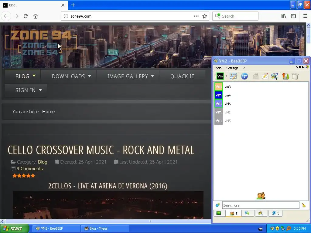Viewport: 311px width, 233px height.
Task: Toggle the browser sidebar icon
Action: [293, 16]
